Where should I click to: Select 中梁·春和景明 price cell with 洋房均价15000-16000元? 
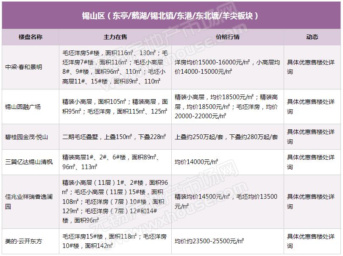pyautogui.click(x=227, y=67)
